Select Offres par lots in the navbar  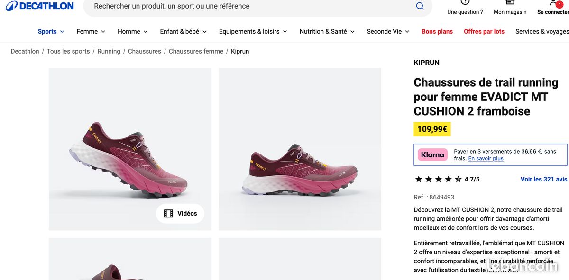point(484,31)
